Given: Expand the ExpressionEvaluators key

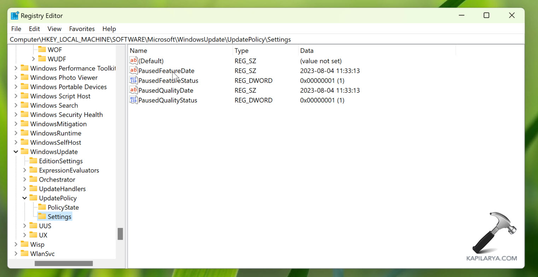Looking at the screenshot, I should point(25,170).
